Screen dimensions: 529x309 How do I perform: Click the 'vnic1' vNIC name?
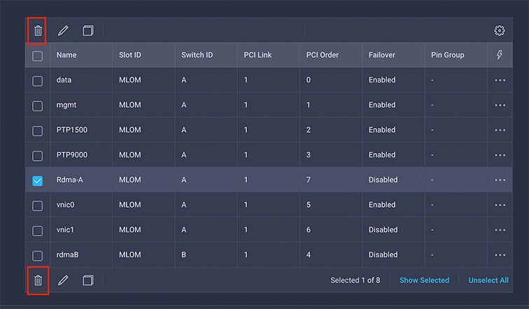click(x=65, y=229)
